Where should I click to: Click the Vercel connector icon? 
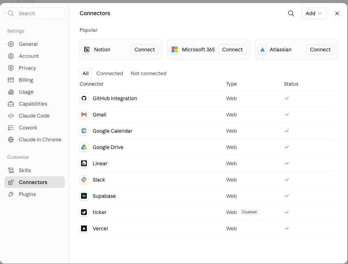coord(84,229)
